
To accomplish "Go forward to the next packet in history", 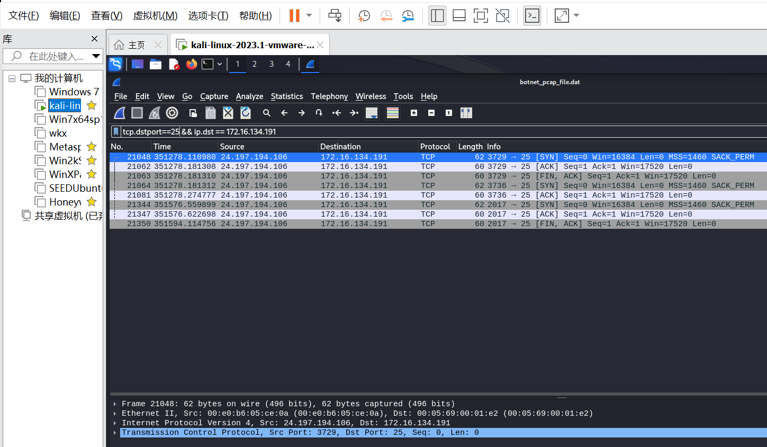I will click(x=302, y=113).
